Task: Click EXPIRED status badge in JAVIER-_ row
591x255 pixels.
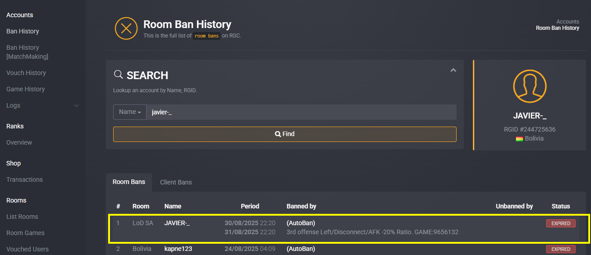Action: click(x=561, y=223)
